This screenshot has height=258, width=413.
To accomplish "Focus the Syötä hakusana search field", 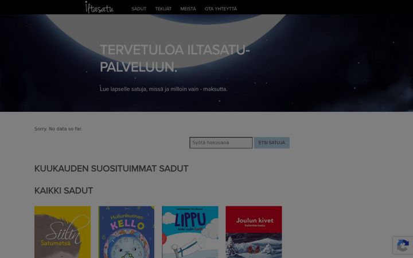I will coord(221,143).
